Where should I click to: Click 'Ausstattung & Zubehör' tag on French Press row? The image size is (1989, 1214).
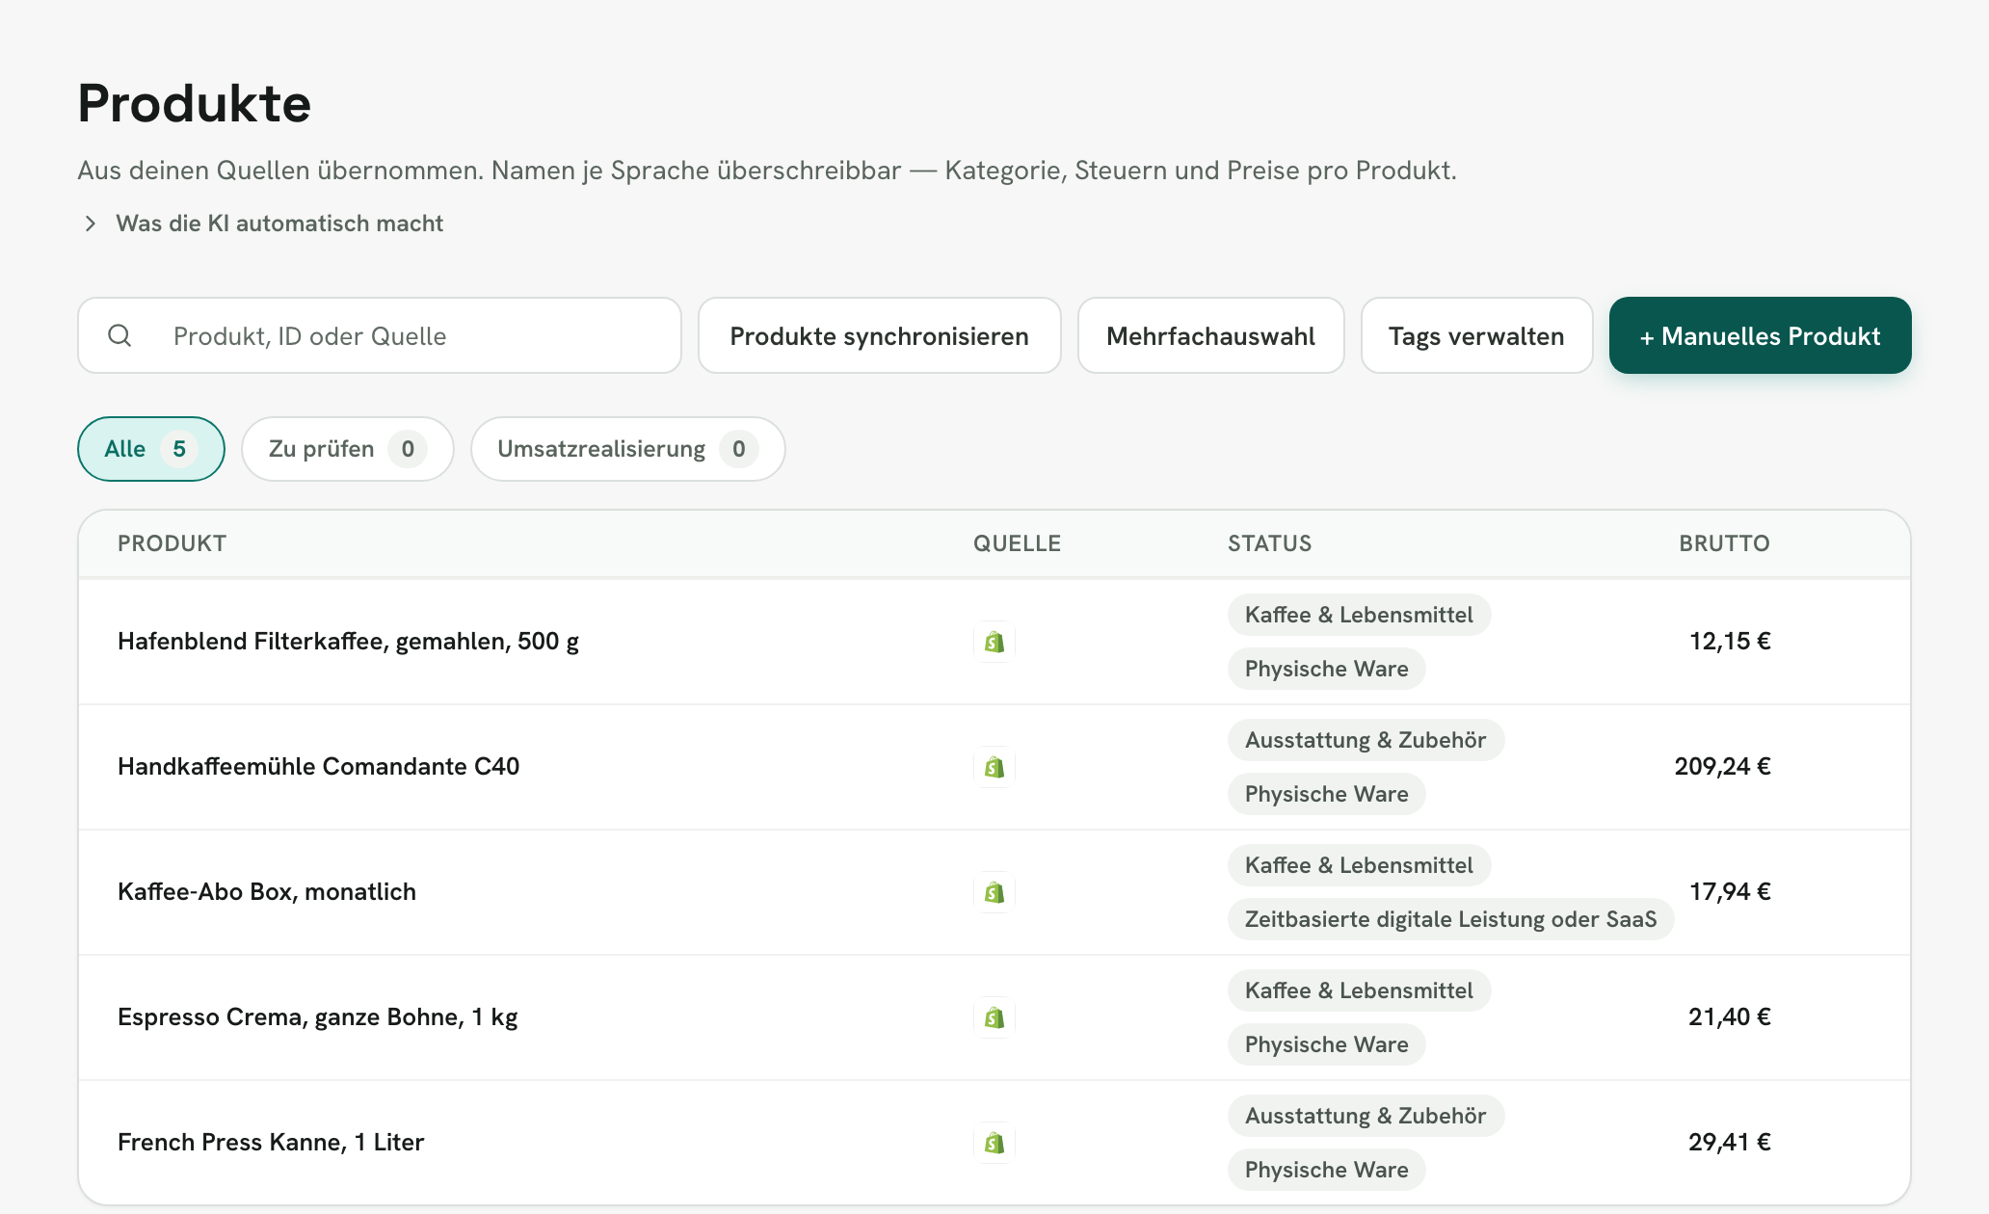click(1366, 1116)
